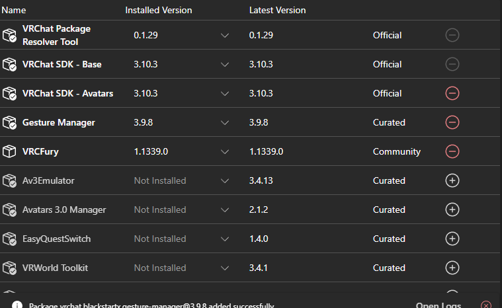Click Not Installed for Av3Emulator
This screenshot has width=502, height=308.
(160, 180)
